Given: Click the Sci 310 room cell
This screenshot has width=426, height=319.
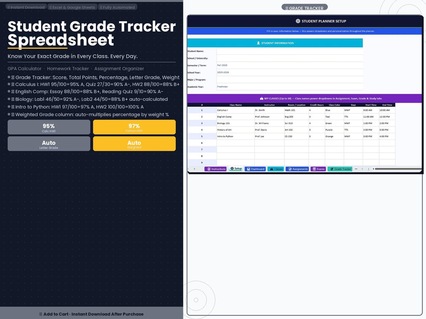Looking at the screenshot, I should [296, 123].
